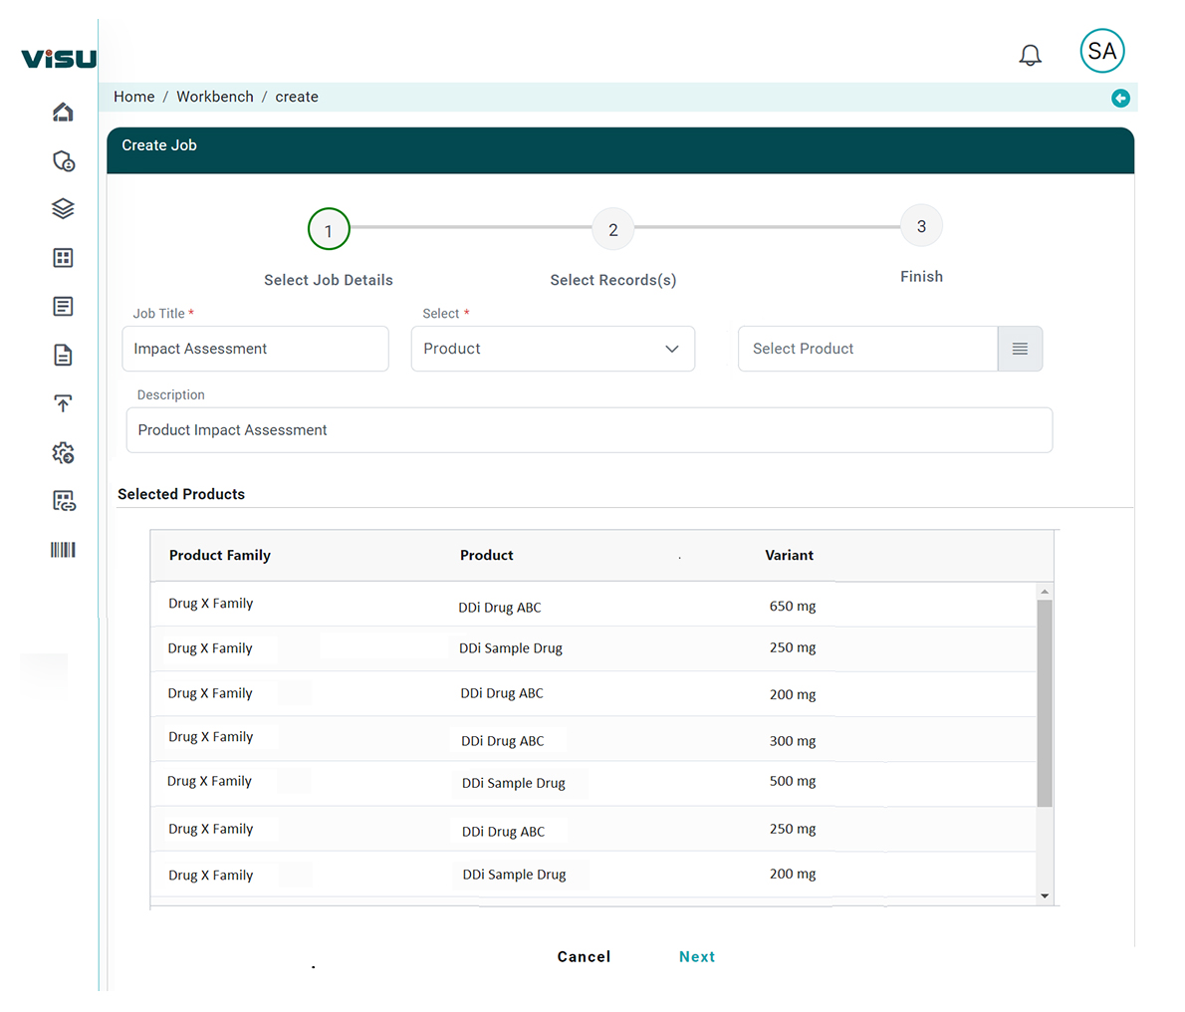1185x1012 pixels.
Task: Click the back arrow in breadcrumb bar
Action: click(1120, 98)
